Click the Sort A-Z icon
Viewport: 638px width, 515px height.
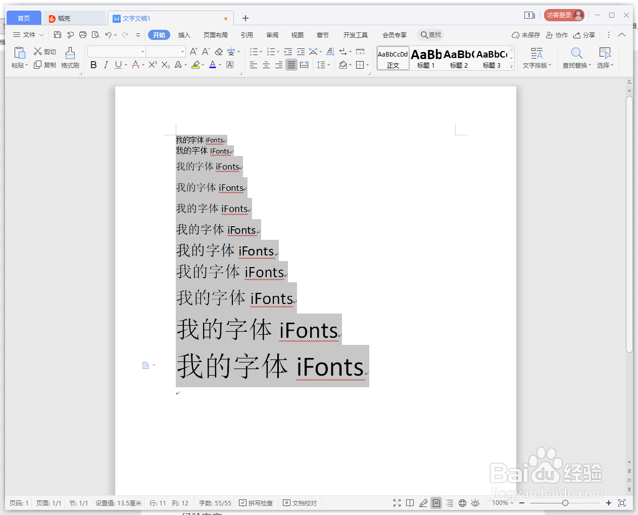click(330, 51)
